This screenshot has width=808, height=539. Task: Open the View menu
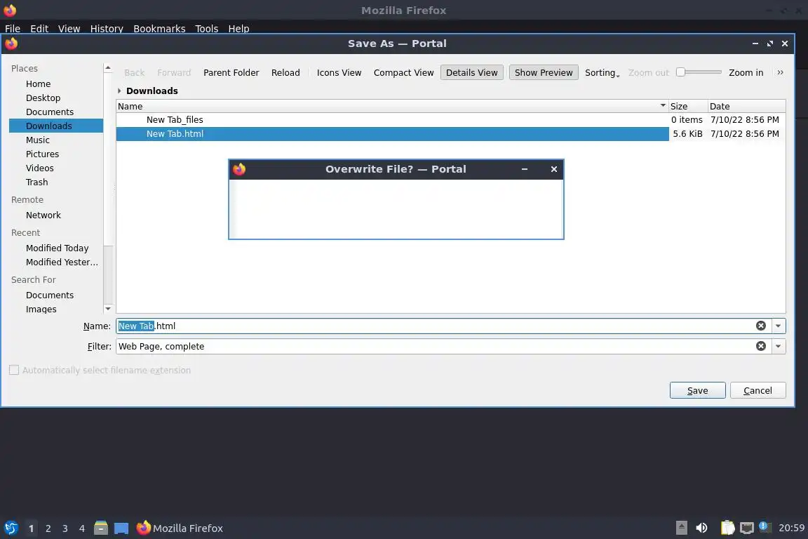pos(69,28)
